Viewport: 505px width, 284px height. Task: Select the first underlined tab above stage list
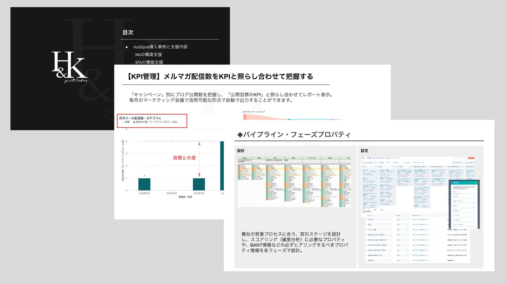click(x=368, y=210)
